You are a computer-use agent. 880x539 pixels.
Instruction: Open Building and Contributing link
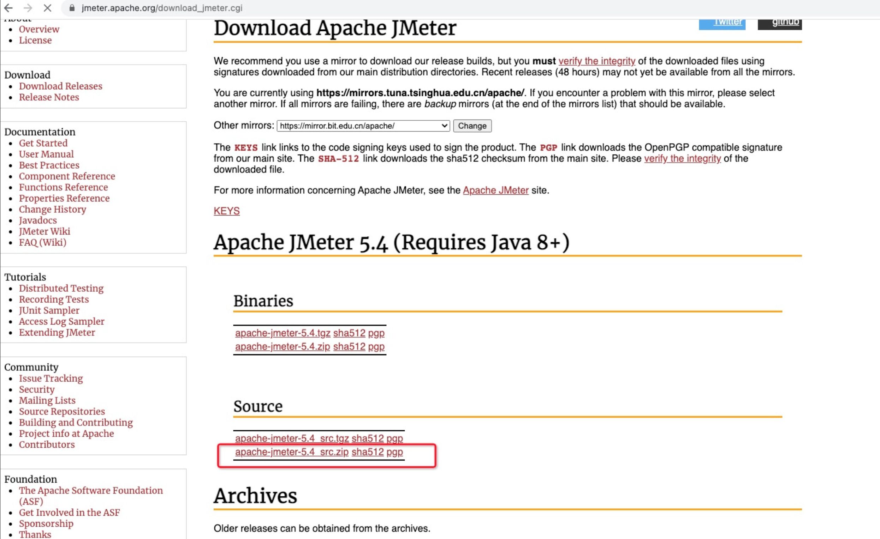(76, 423)
